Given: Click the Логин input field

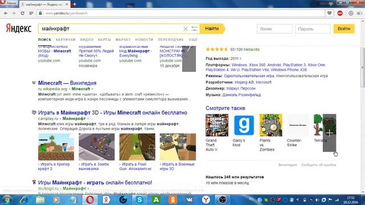Looking at the screenshot, I should 275,29.
